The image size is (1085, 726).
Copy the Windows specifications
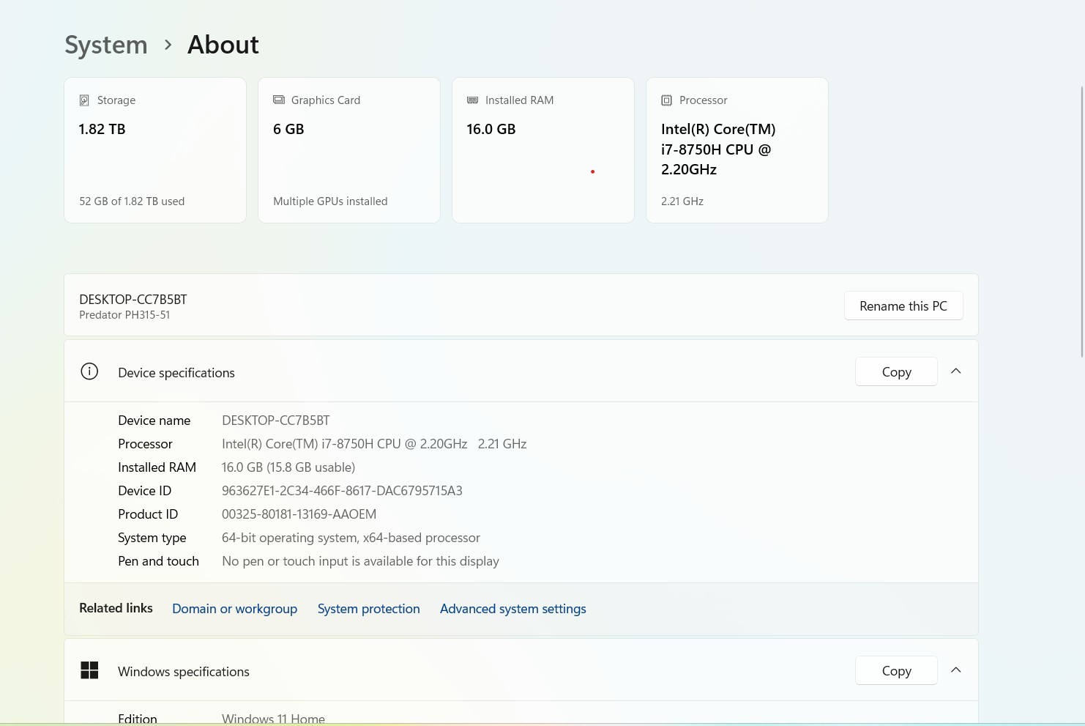click(x=896, y=670)
